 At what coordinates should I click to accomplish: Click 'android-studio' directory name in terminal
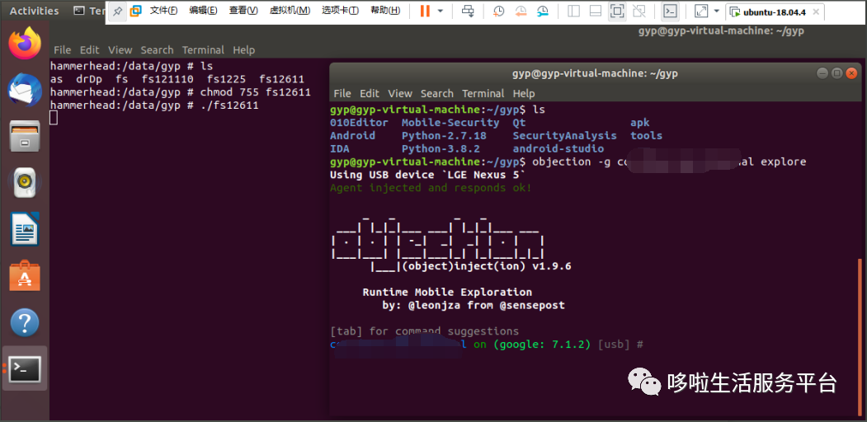[x=558, y=148]
